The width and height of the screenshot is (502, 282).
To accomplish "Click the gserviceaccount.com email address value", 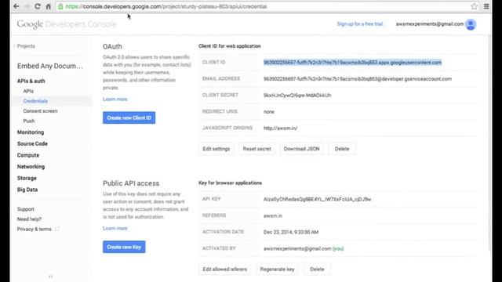I will [x=358, y=78].
